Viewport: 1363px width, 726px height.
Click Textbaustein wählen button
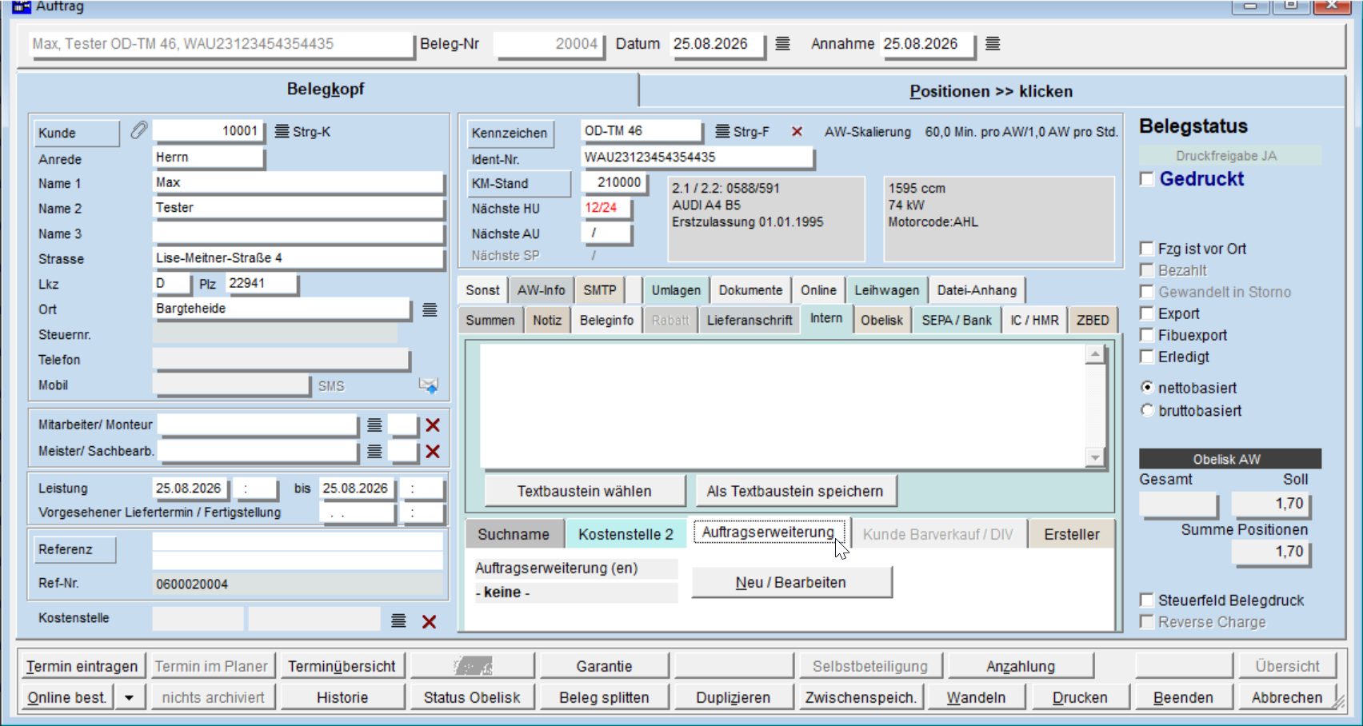(584, 491)
